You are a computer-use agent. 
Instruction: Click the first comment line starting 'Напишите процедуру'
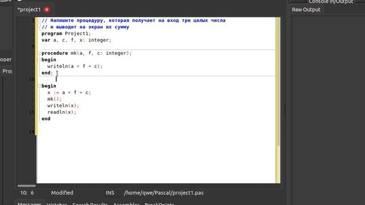(x=133, y=20)
